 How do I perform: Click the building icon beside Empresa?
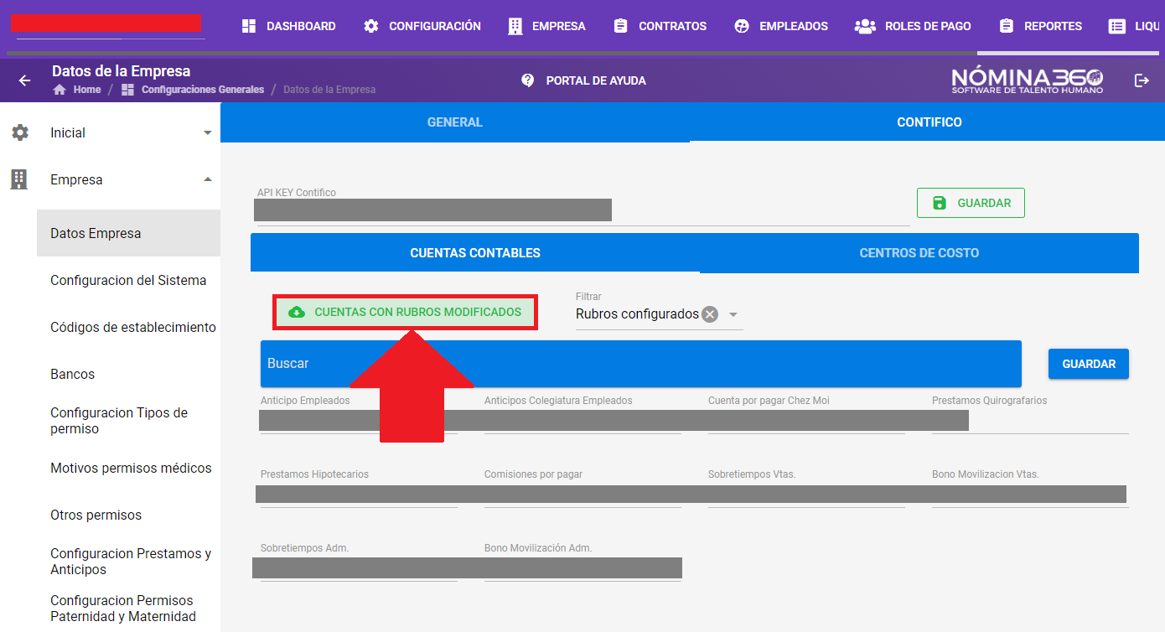tap(18, 179)
